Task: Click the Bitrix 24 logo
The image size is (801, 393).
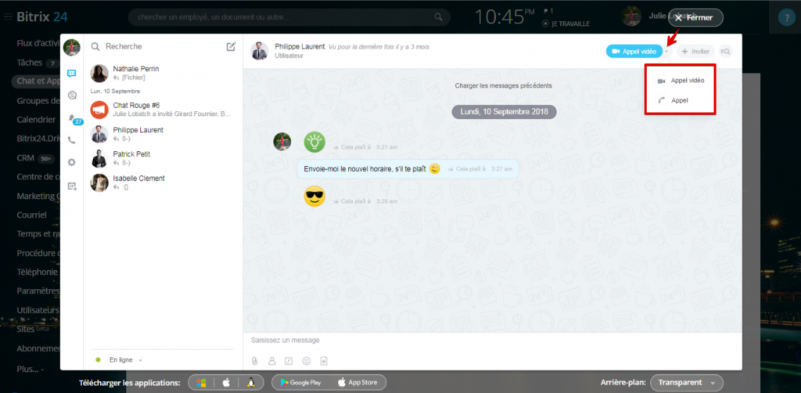Action: click(42, 17)
